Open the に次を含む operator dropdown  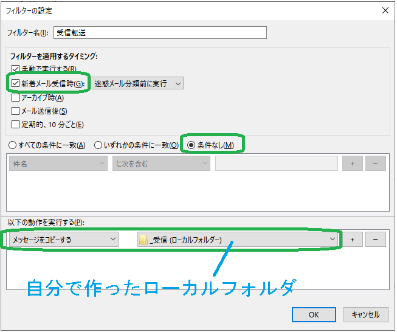click(x=161, y=163)
